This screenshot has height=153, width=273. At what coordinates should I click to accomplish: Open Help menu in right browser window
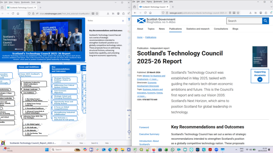coord(171,1)
